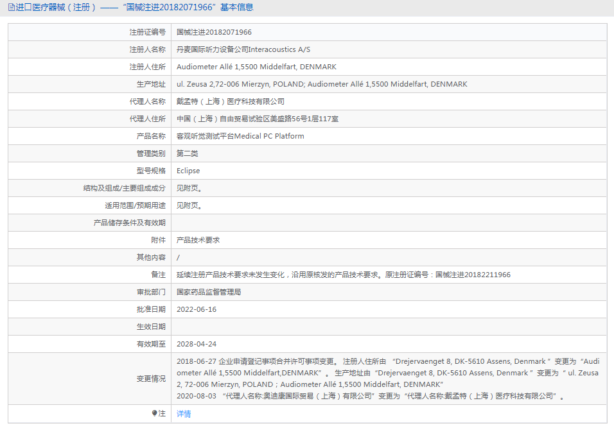Click the 适用范围/预期用途 label
Screen dimensions: 614x428
coord(135,205)
